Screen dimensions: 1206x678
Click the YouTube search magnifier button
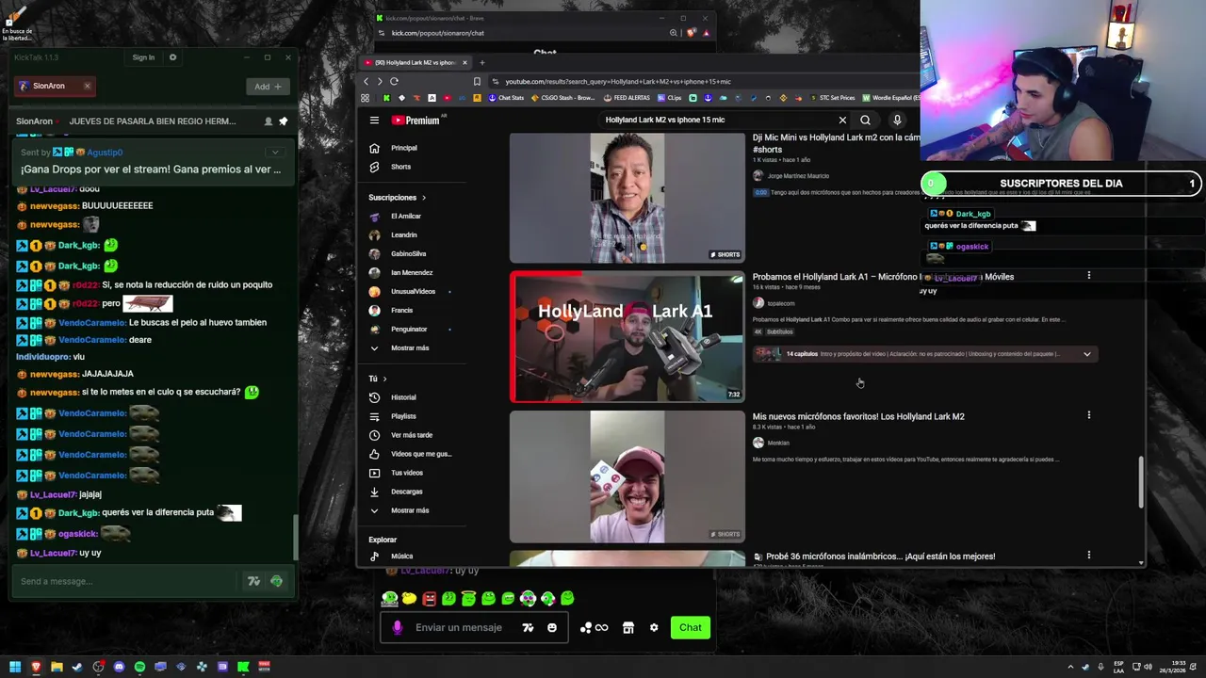click(x=865, y=121)
